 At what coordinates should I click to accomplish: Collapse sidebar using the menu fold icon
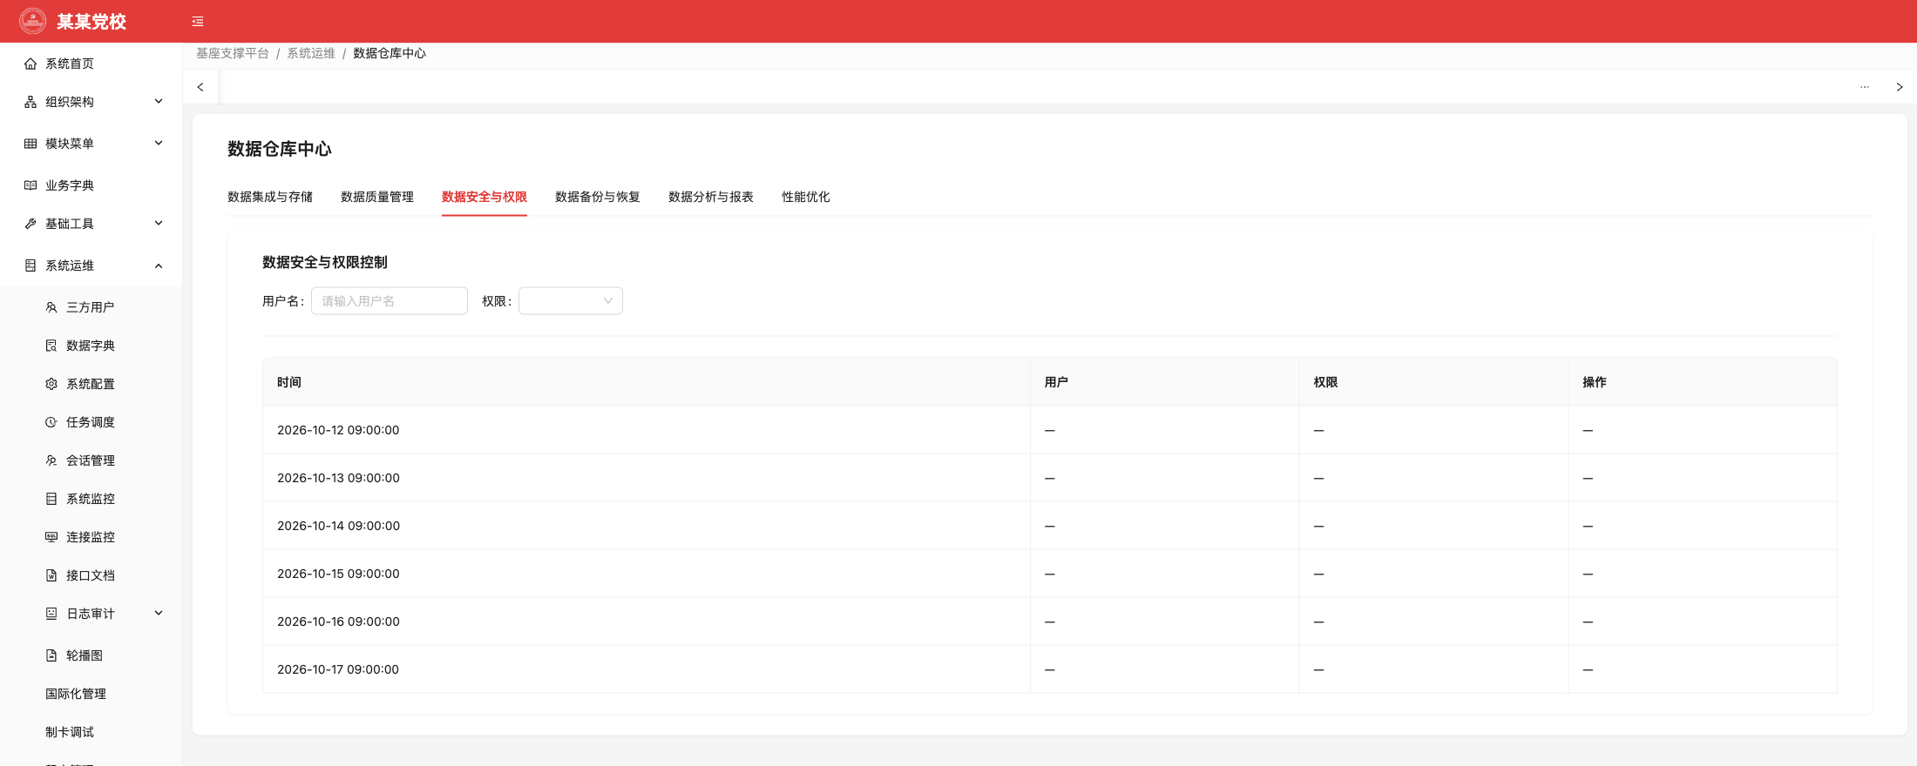(198, 22)
